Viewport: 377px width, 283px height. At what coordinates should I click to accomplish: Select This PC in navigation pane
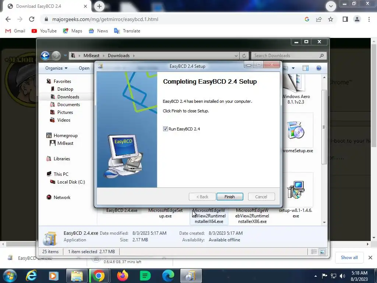coord(61,174)
